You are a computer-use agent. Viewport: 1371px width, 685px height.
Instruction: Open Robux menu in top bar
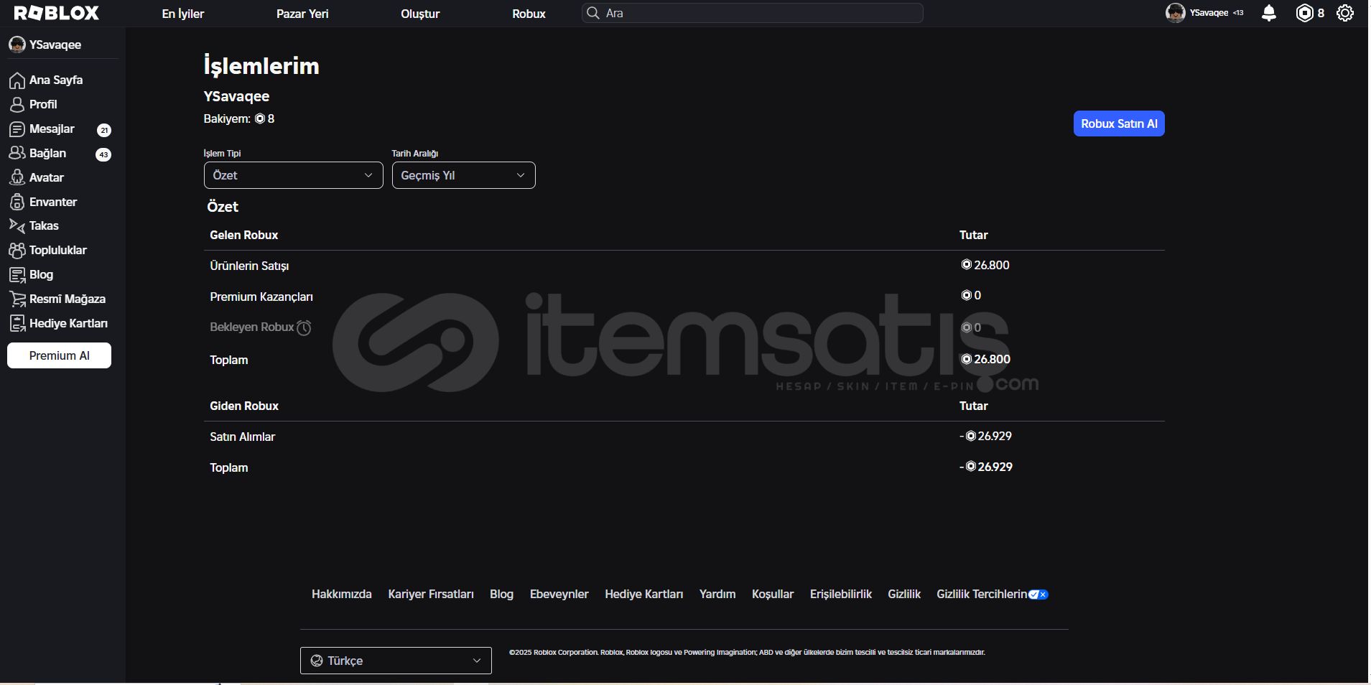pos(529,14)
